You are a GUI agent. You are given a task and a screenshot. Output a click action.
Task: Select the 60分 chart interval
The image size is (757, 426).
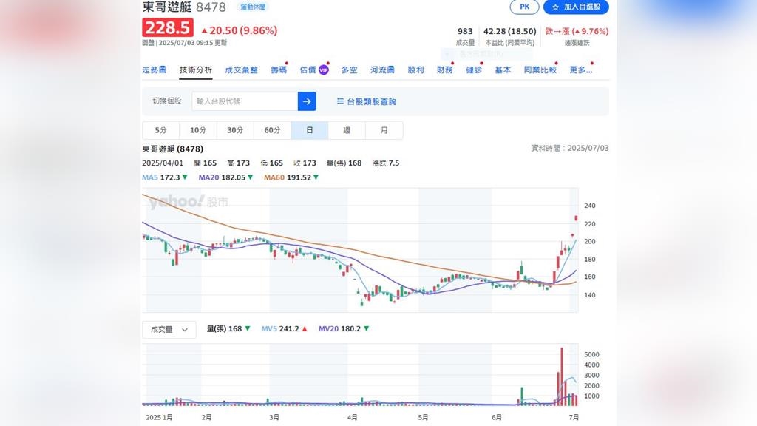pyautogui.click(x=272, y=130)
